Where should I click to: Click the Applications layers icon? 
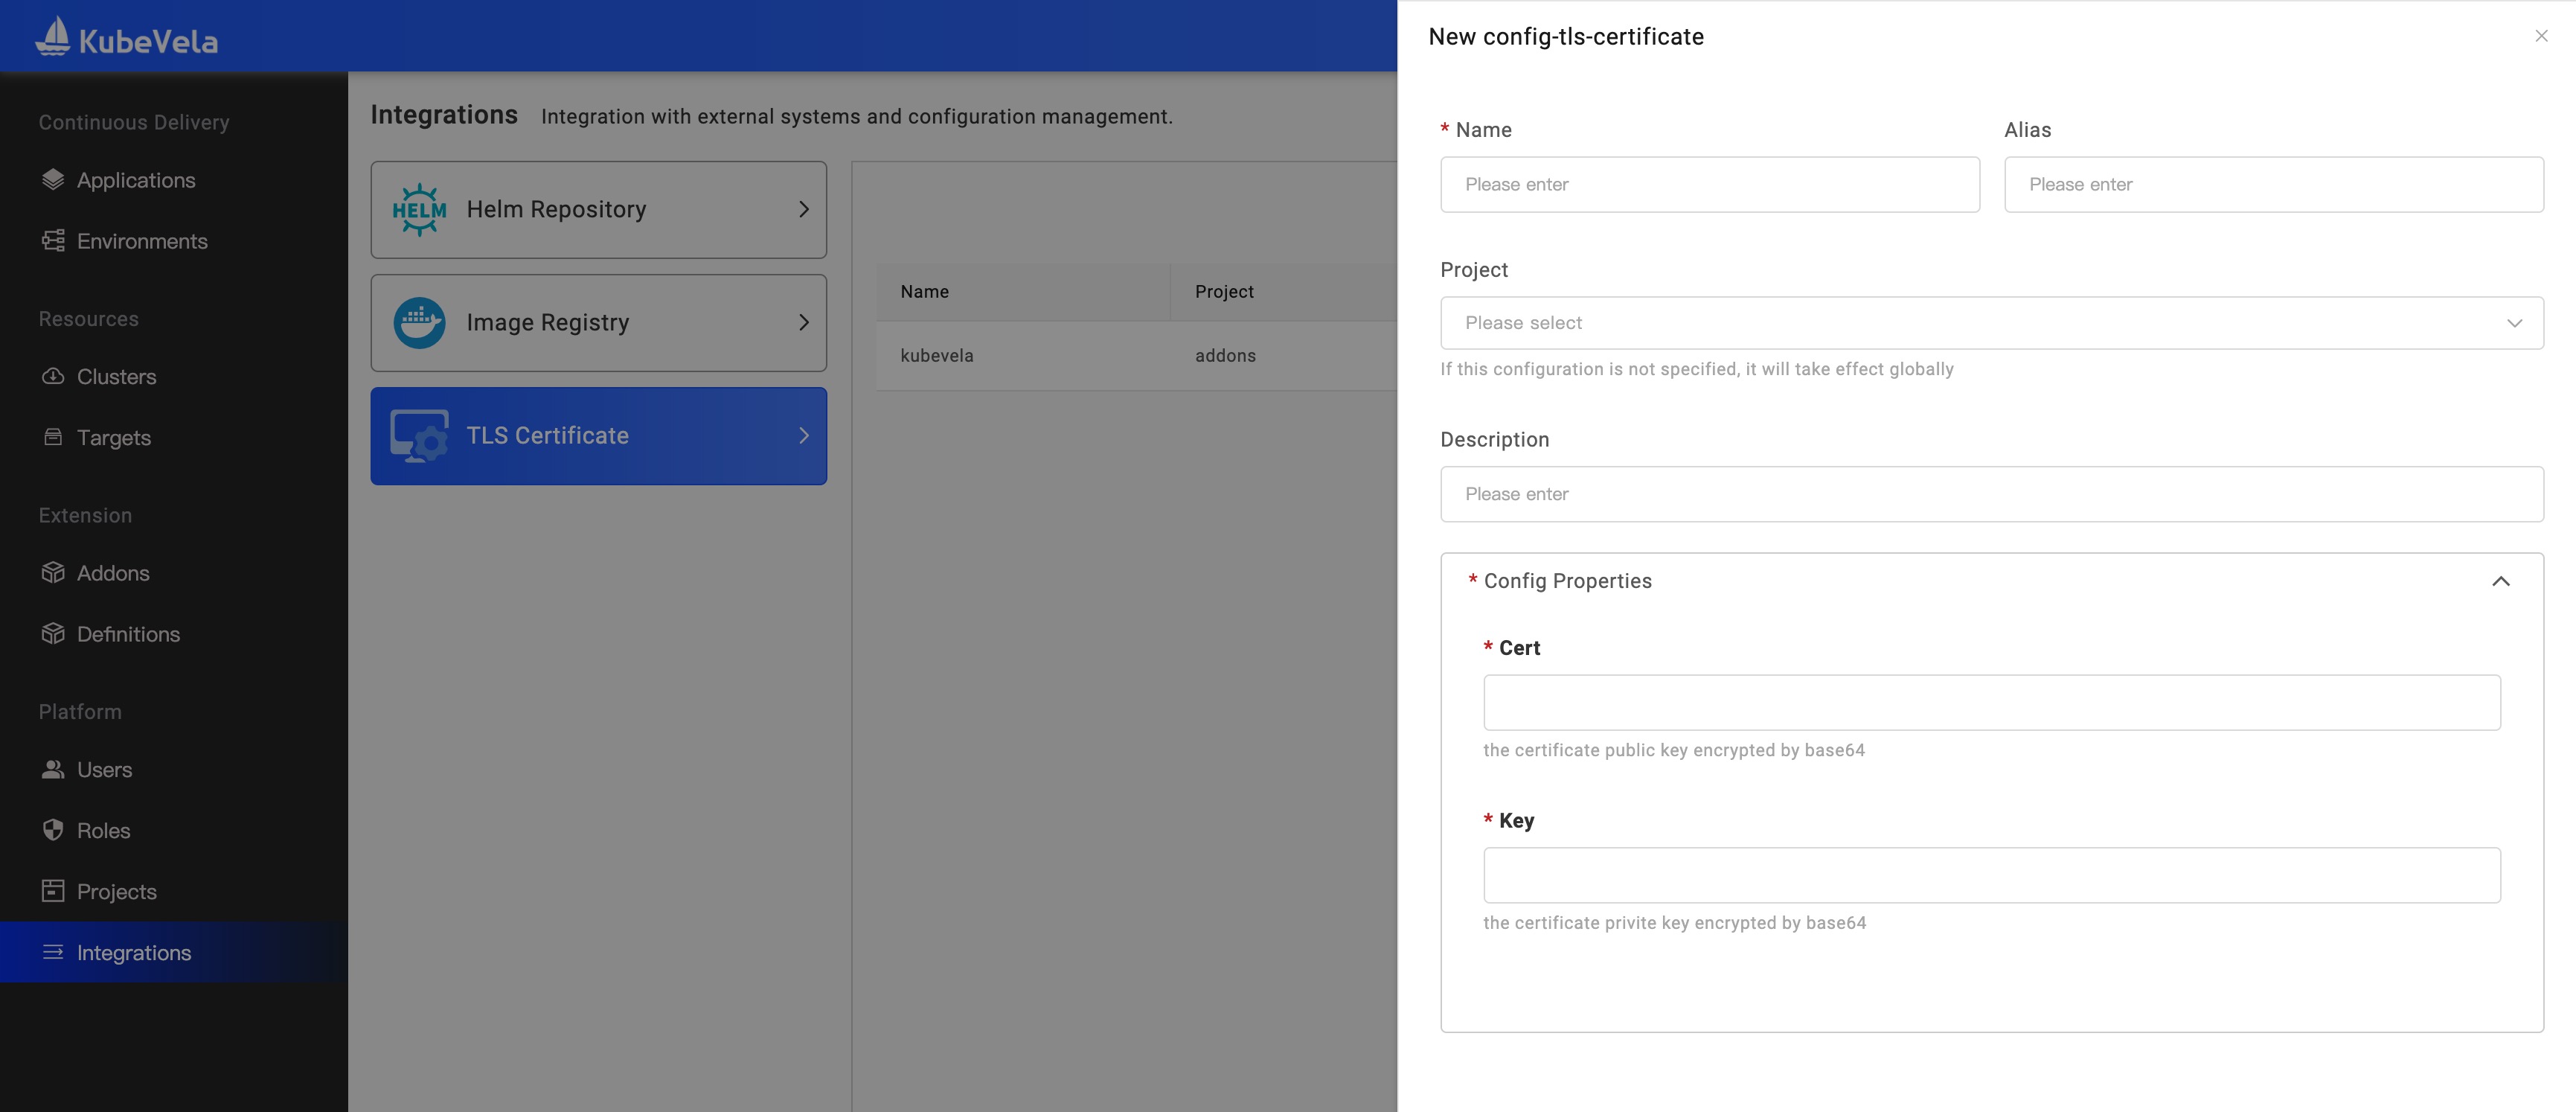pos(53,180)
